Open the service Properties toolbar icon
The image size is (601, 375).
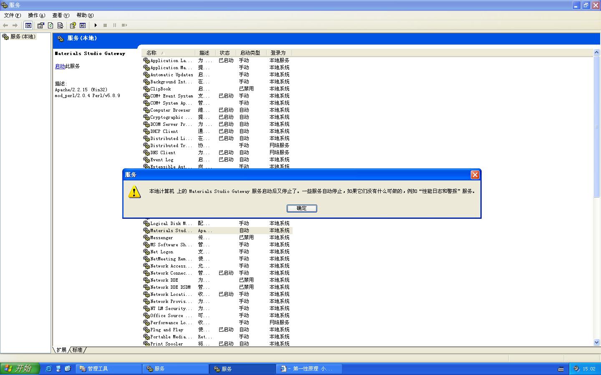tap(41, 25)
